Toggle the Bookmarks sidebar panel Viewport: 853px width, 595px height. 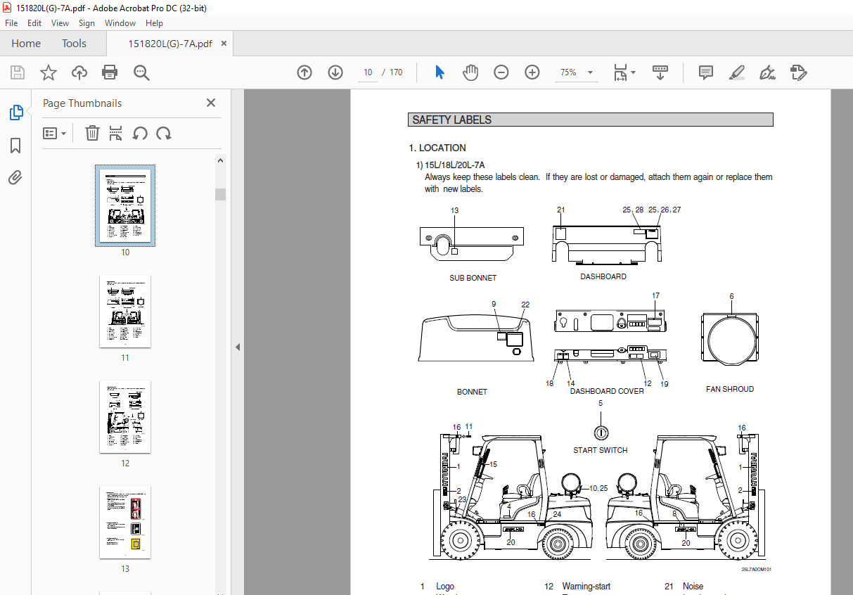pos(15,146)
